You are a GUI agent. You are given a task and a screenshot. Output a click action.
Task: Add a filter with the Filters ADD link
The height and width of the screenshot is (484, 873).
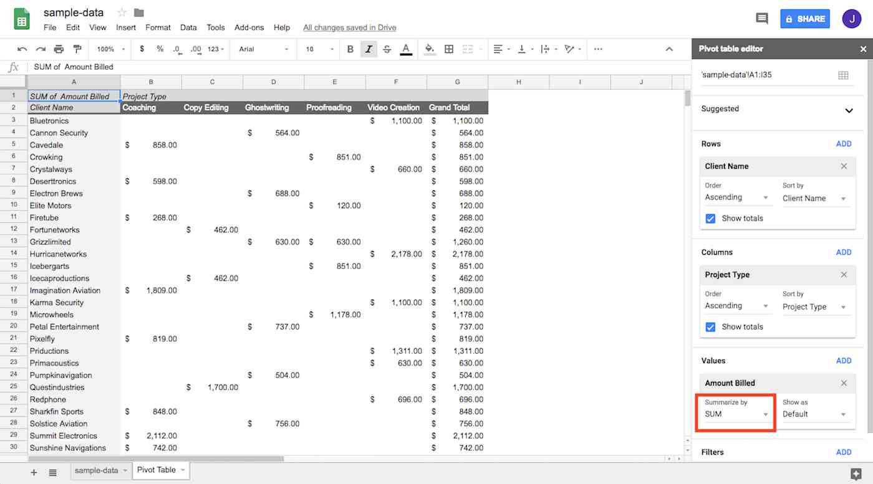click(x=843, y=452)
